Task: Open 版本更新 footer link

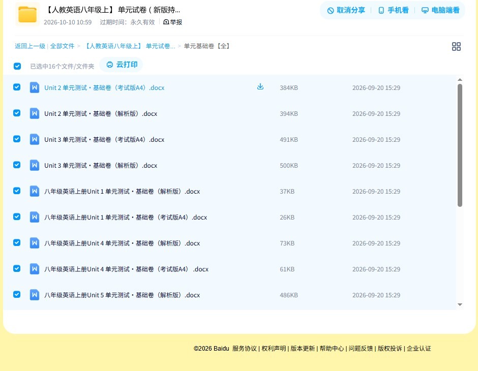Action: tap(303, 349)
